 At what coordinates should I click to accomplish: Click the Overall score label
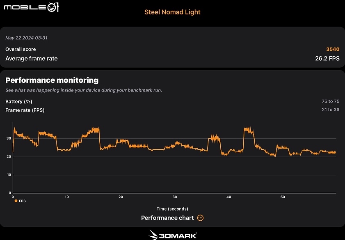tap(21, 49)
